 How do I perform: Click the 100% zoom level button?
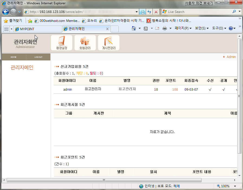click(223, 186)
